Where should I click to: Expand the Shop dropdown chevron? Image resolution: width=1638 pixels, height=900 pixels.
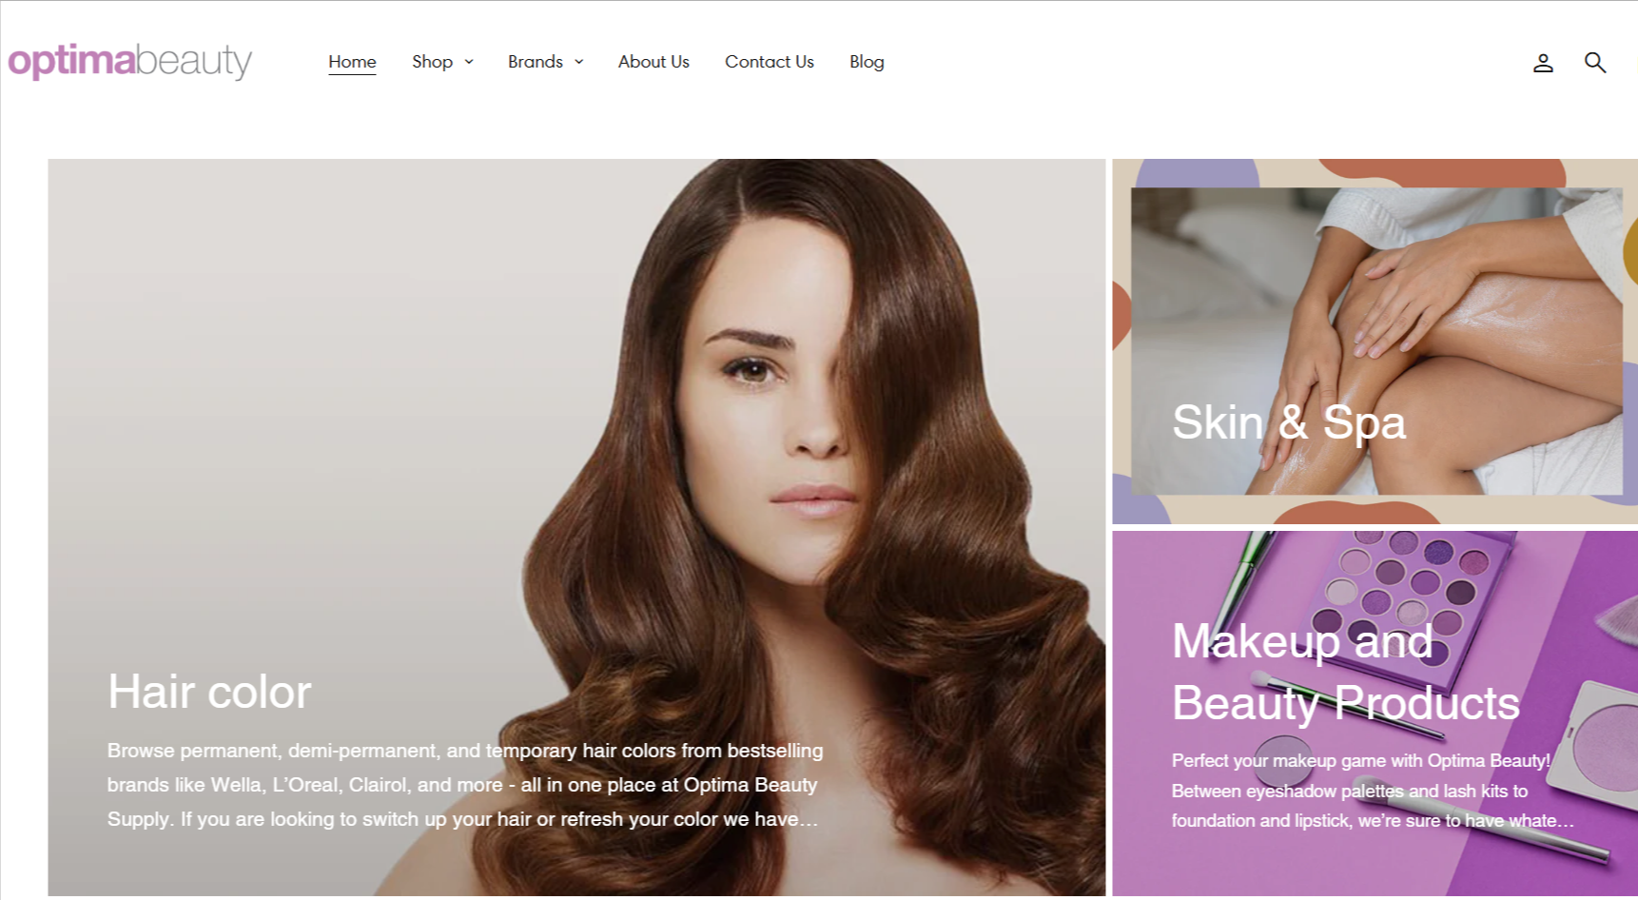tap(469, 62)
